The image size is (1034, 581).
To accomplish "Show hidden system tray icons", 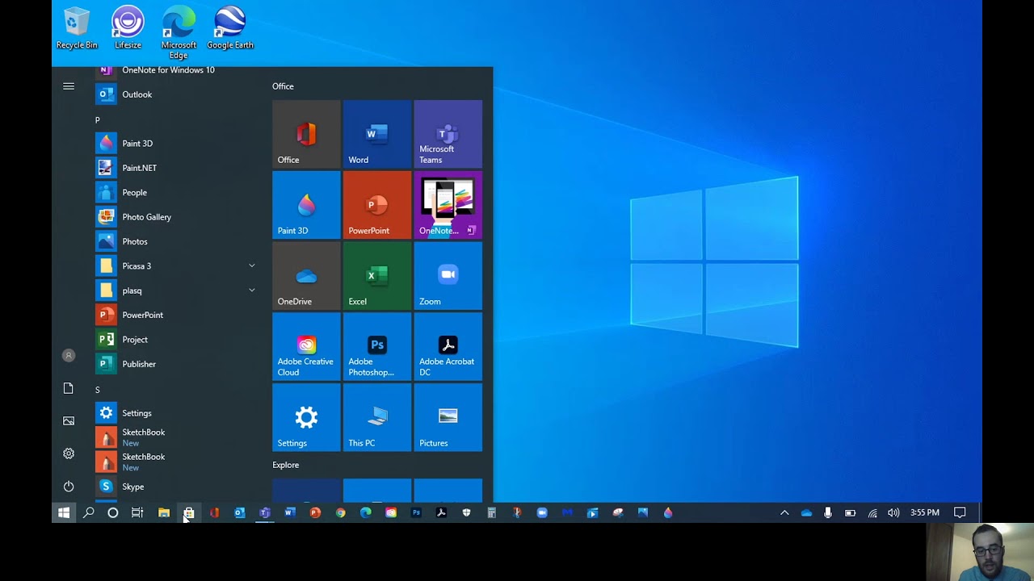I will tap(784, 512).
